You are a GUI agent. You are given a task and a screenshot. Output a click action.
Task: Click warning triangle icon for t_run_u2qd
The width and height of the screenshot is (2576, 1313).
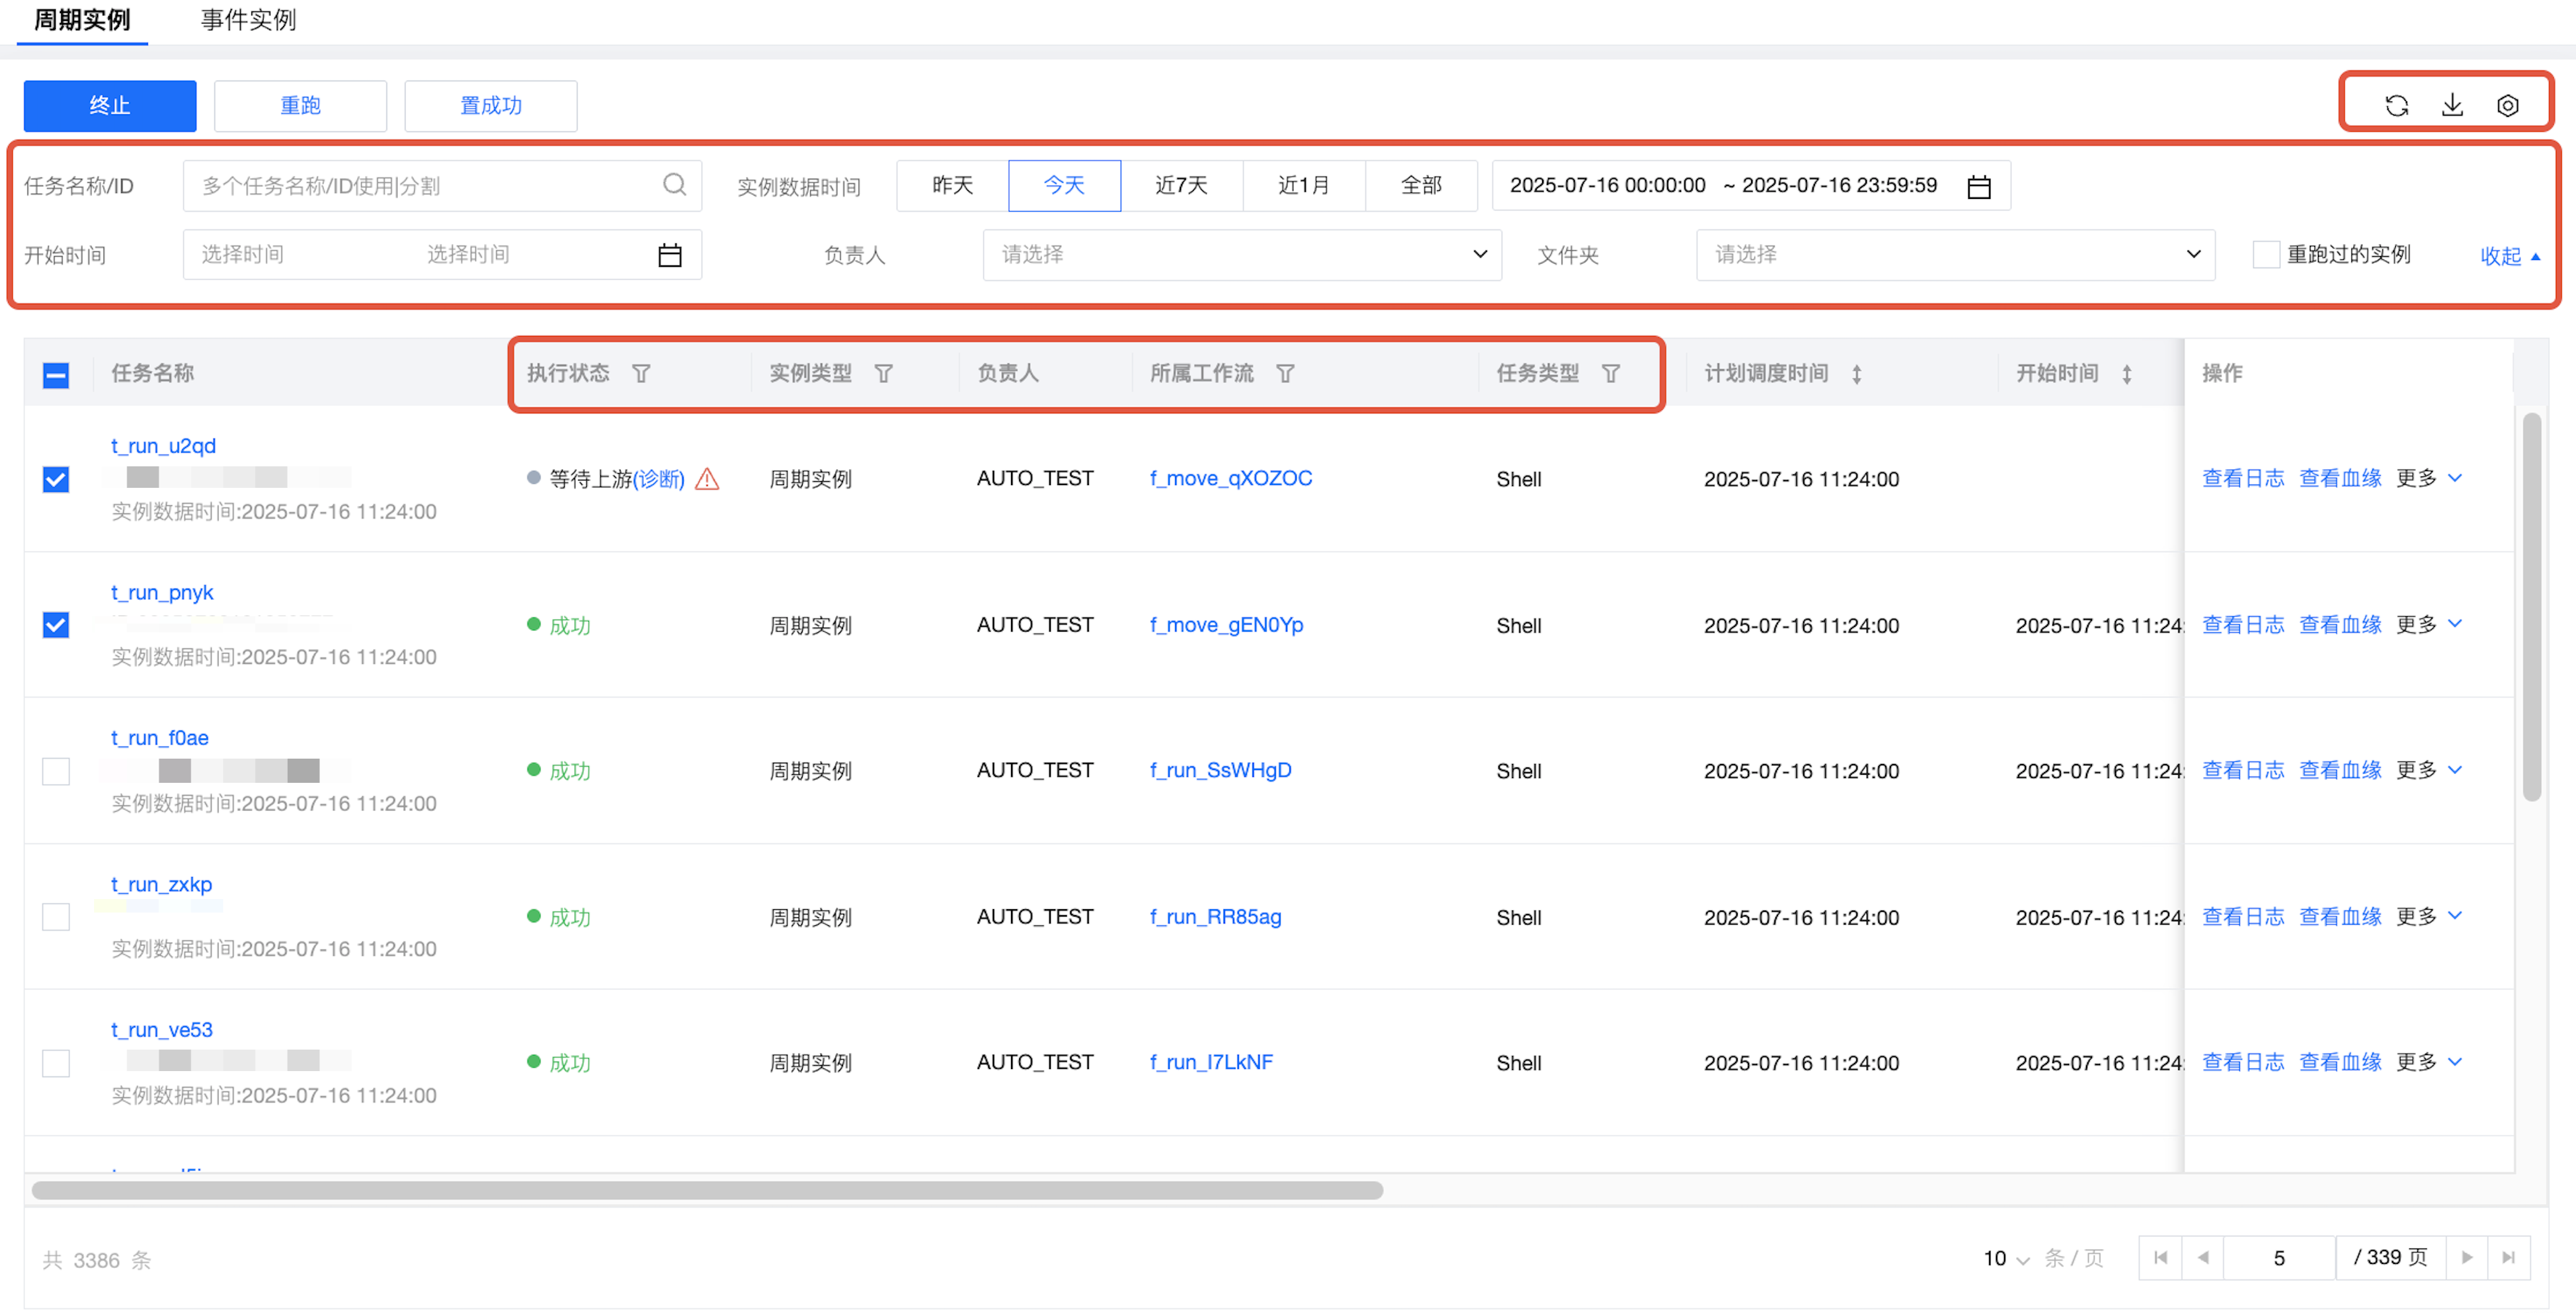click(x=707, y=480)
